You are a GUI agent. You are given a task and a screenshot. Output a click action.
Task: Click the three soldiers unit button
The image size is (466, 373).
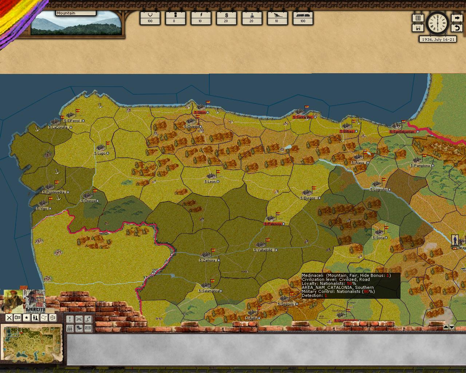(x=70, y=328)
